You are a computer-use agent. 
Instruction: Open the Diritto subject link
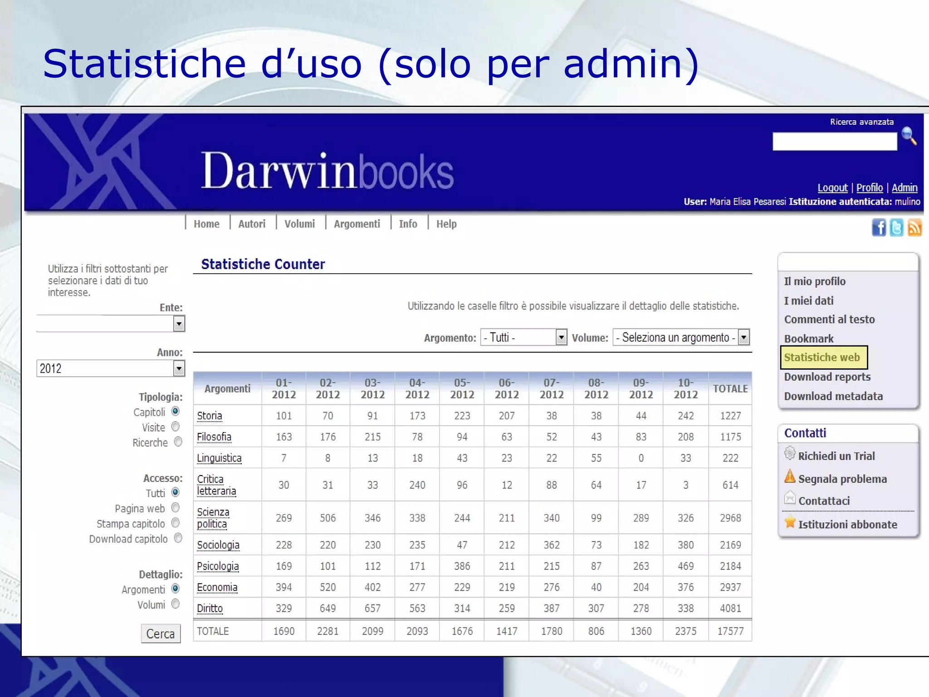210,608
